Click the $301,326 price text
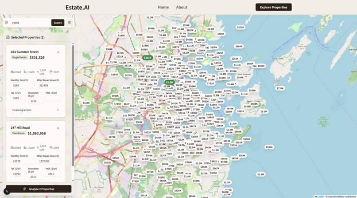This screenshot has width=357, height=198. [37, 57]
